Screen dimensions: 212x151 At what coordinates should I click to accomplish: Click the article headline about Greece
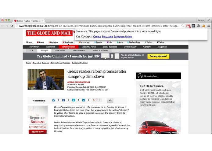97,74
